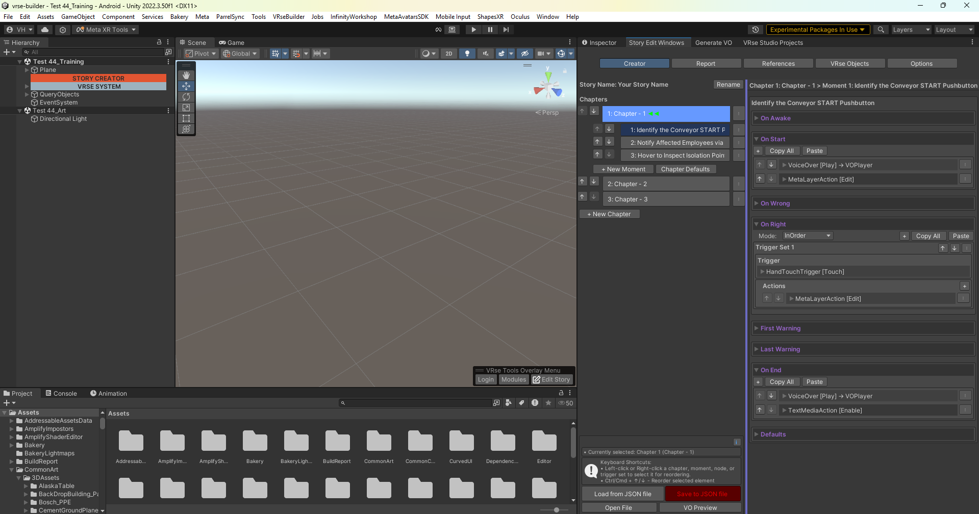Open Experimental Packages In Use dropdown
This screenshot has width=979, height=514.
tap(818, 30)
